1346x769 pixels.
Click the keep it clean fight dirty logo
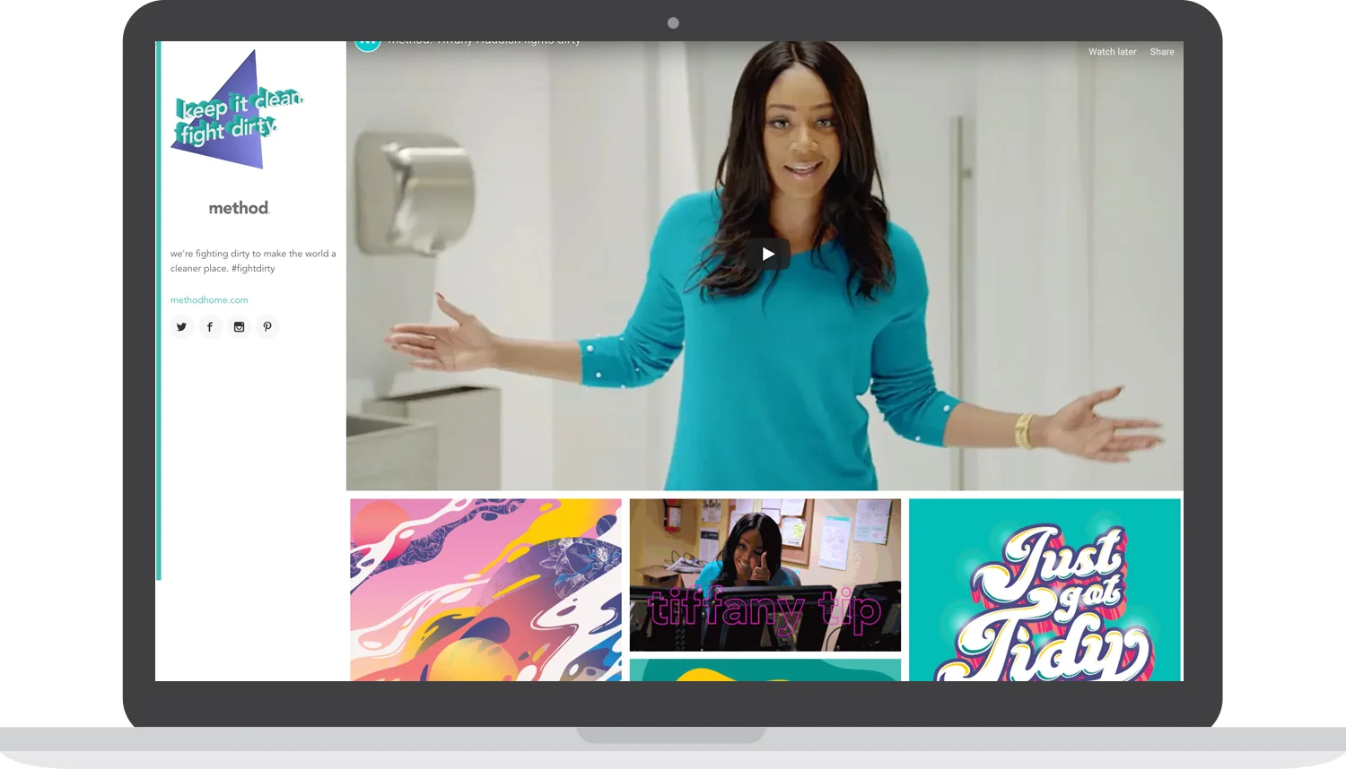238,109
